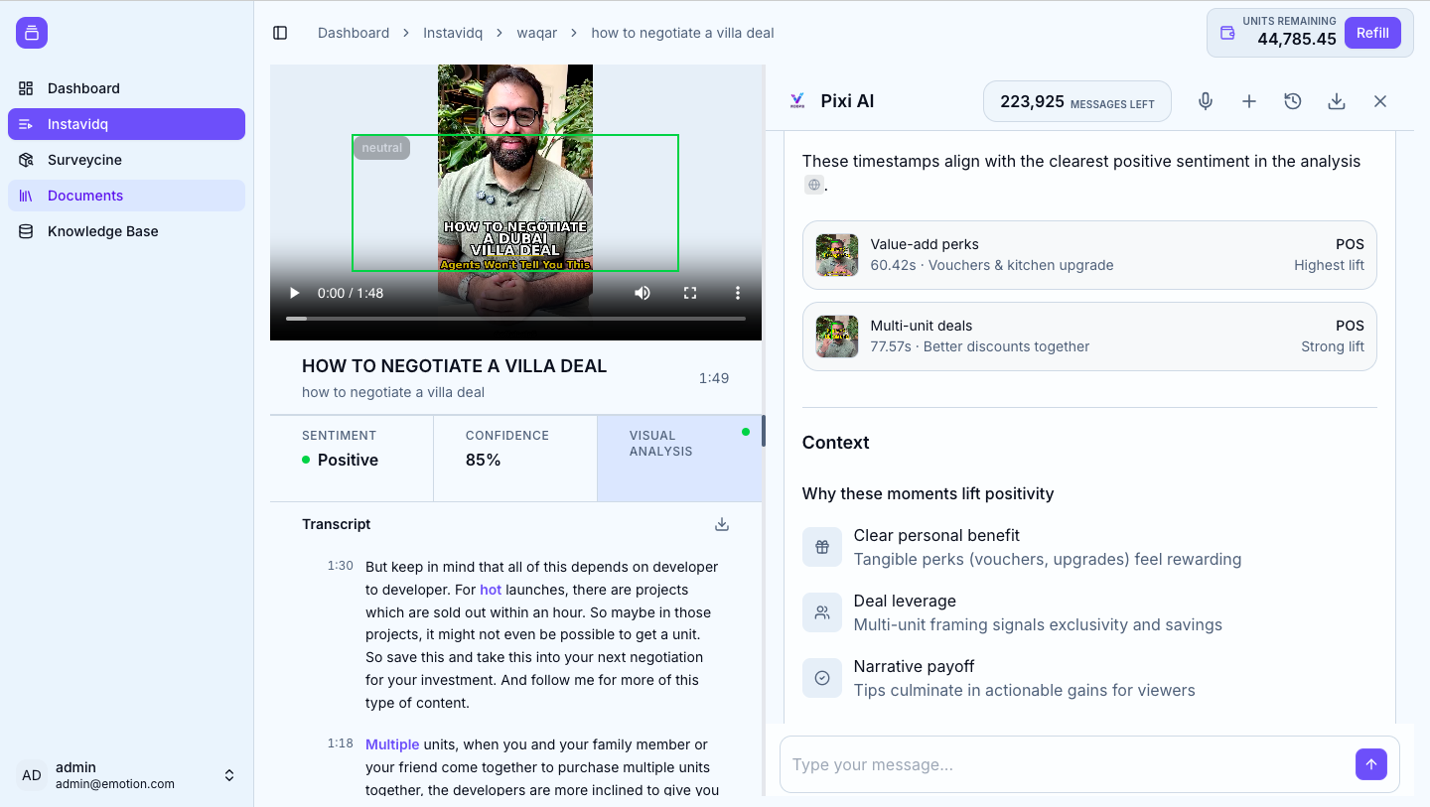Click the video title 'HOW TO NEGOTIATE A VILLA DEAL'
This screenshot has height=807, width=1430.
(454, 366)
